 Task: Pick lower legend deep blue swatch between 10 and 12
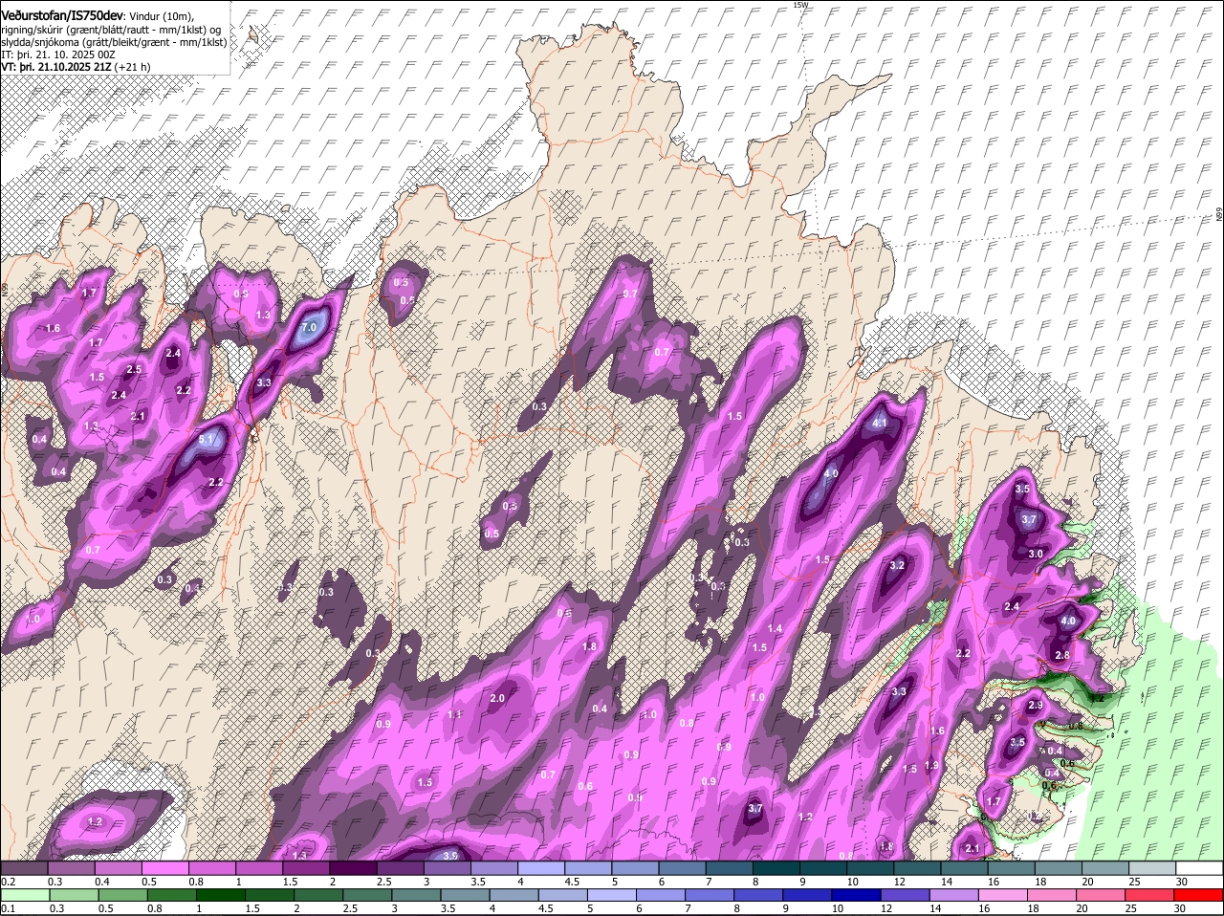(857, 895)
